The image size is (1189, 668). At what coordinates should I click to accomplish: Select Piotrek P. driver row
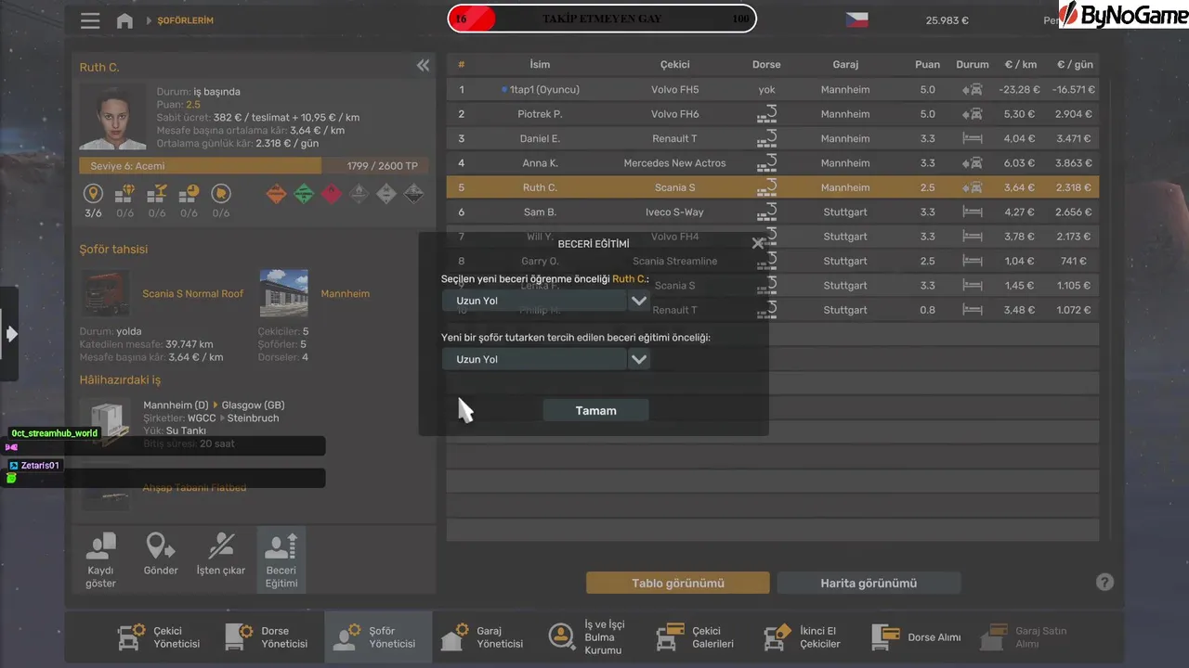click(773, 114)
